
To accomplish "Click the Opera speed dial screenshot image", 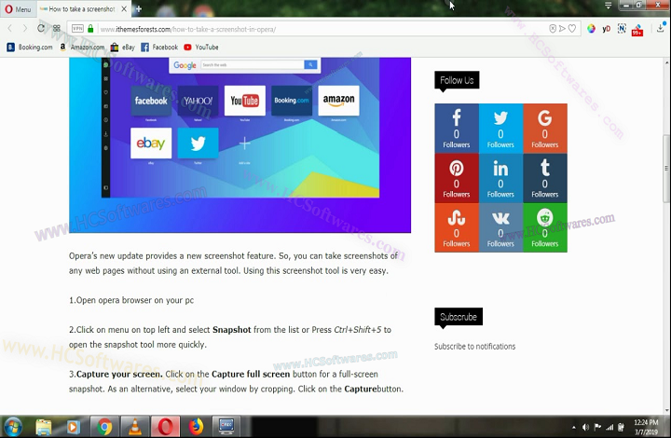I will [256, 140].
